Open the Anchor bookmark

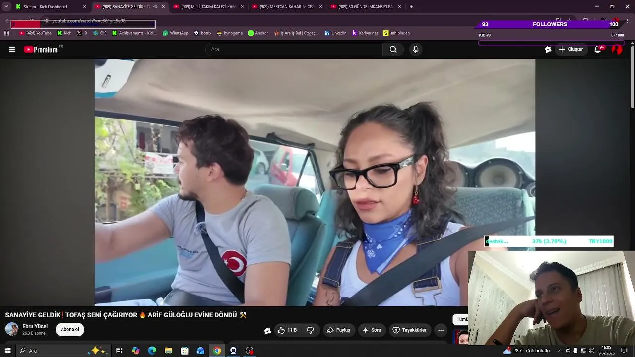258,33
